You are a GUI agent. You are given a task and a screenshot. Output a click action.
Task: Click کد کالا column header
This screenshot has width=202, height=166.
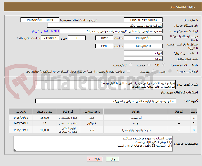click(x=179, y=112)
